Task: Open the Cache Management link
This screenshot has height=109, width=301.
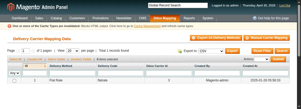Action: point(147,26)
